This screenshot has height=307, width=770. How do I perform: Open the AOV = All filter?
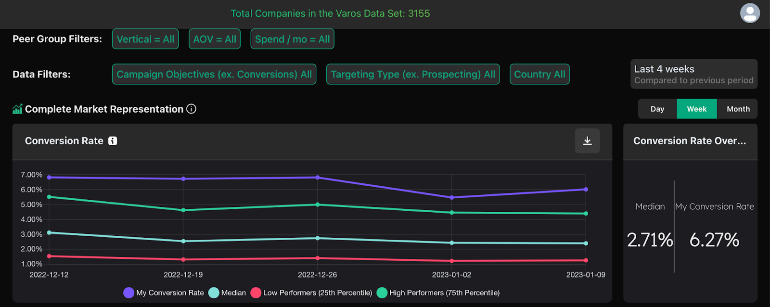[215, 39]
